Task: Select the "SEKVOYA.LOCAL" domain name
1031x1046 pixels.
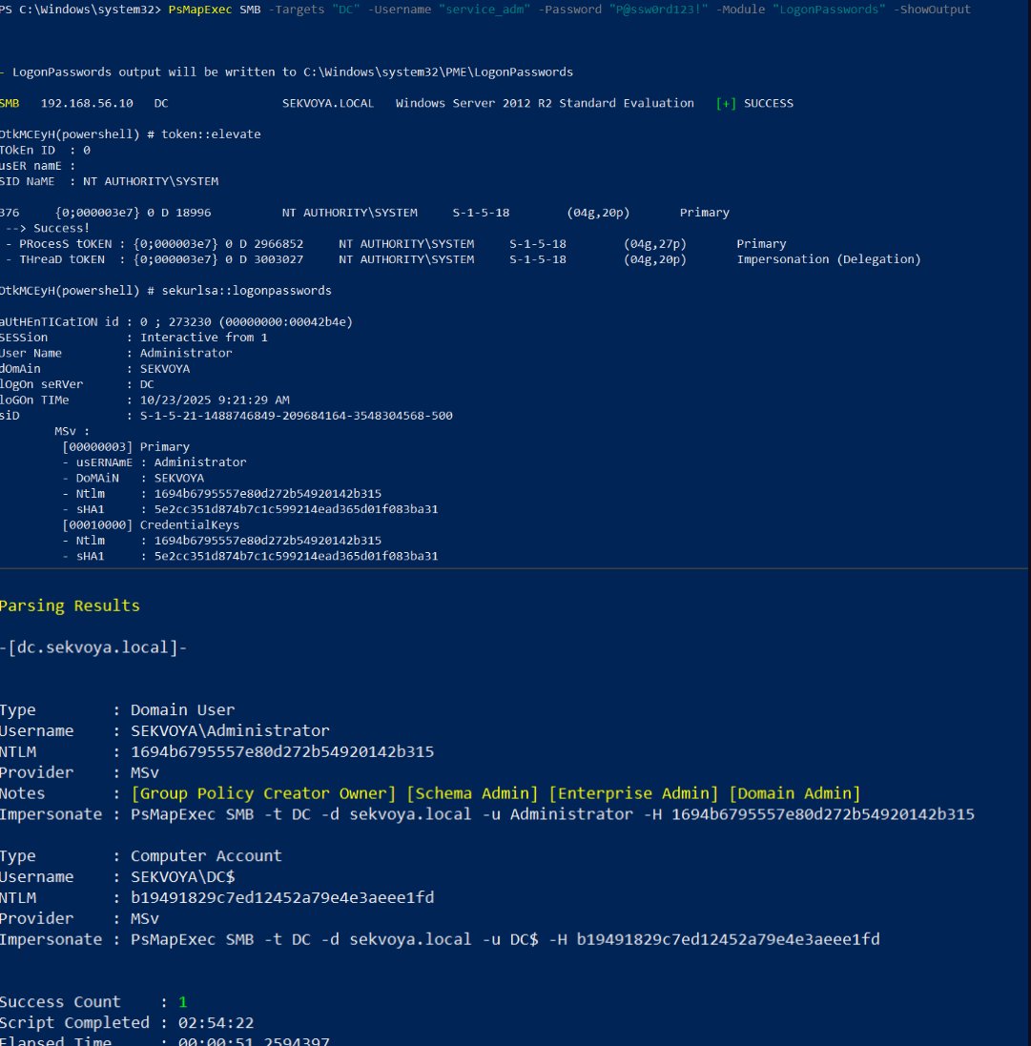Action: point(328,103)
